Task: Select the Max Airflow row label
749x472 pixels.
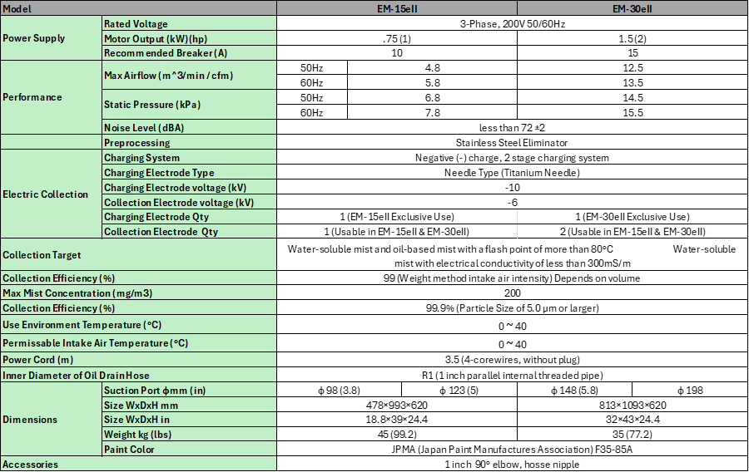Action: [x=189, y=76]
